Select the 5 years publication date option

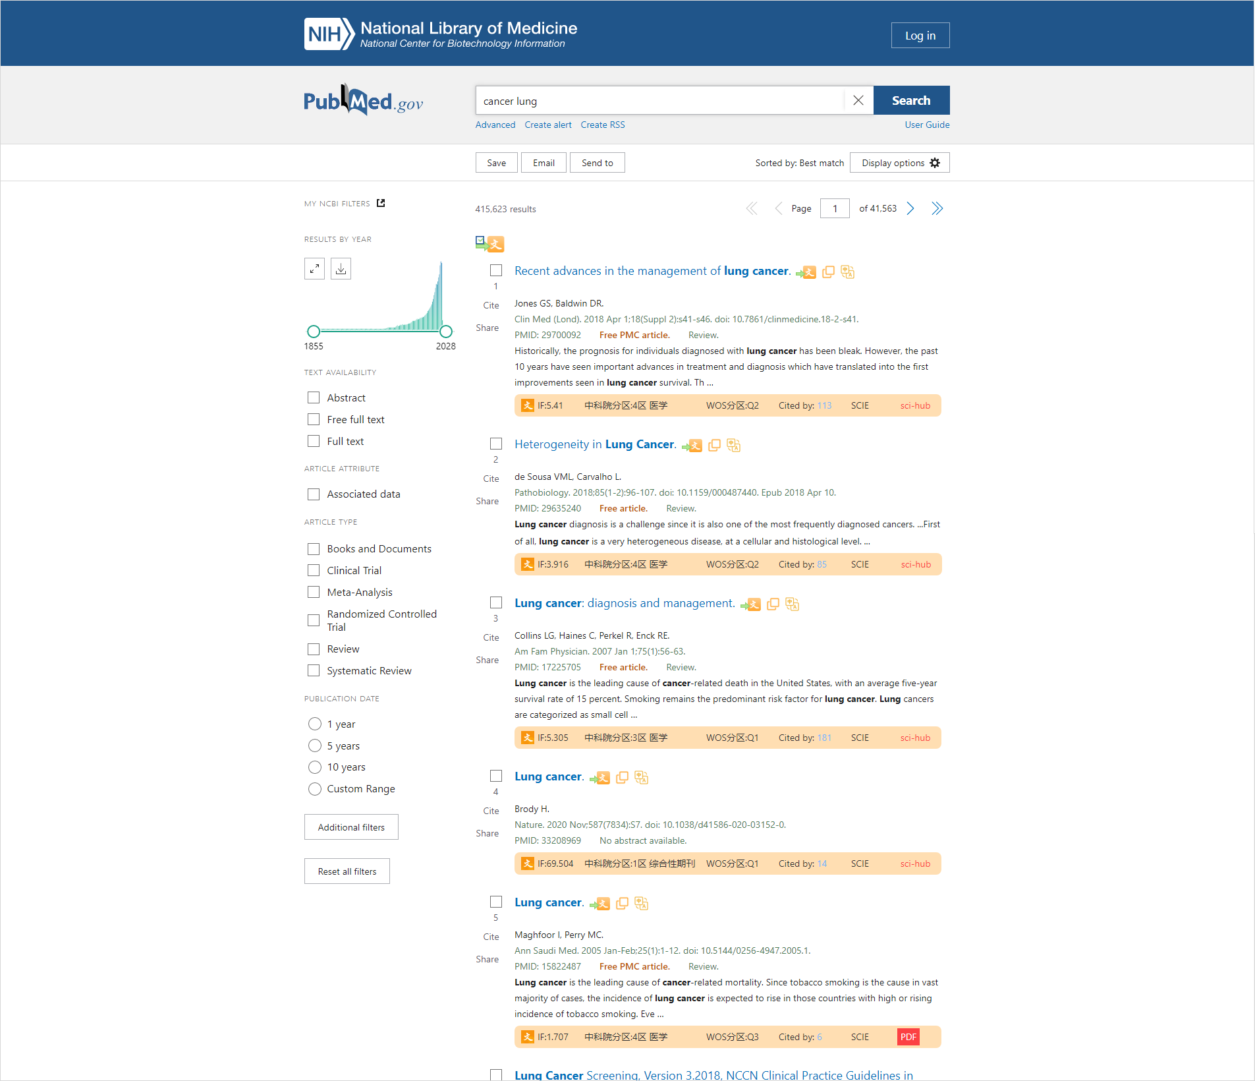[x=315, y=746]
